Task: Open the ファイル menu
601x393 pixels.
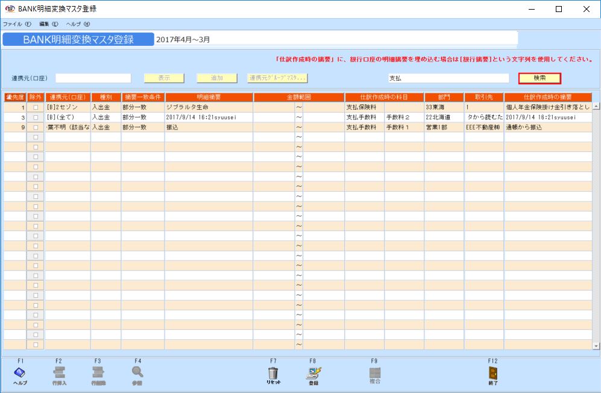Action: (17, 24)
